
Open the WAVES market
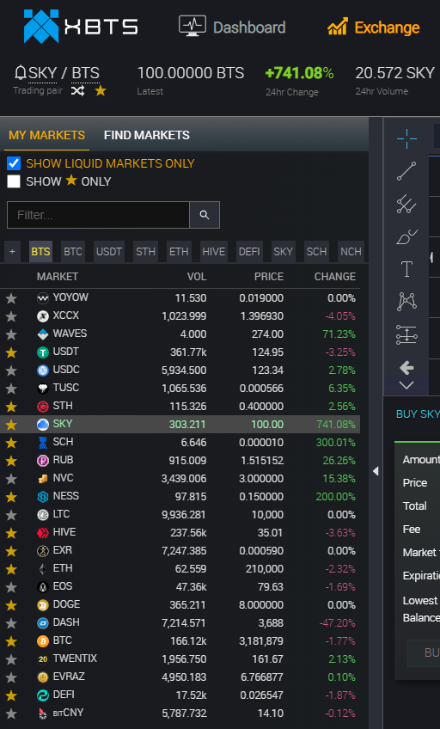[x=180, y=334]
